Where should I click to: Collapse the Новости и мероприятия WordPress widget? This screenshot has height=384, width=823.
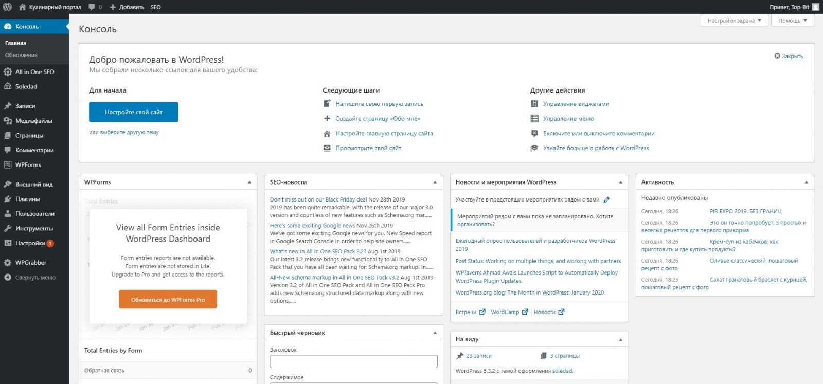coord(621,182)
